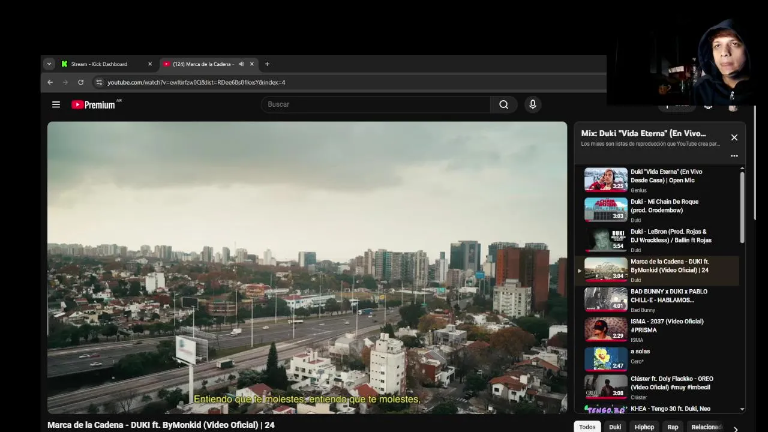
Task: Close the Marca de la Cadena tab
Action: pyautogui.click(x=252, y=64)
